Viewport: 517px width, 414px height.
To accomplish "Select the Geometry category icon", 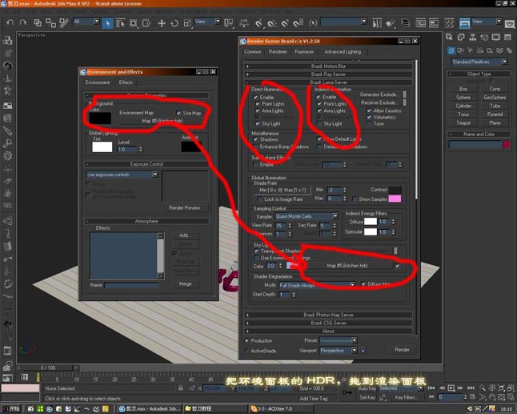I will pyautogui.click(x=451, y=50).
